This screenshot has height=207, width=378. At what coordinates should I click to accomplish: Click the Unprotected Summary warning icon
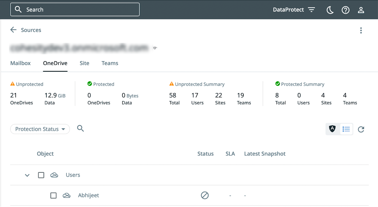[x=172, y=84]
